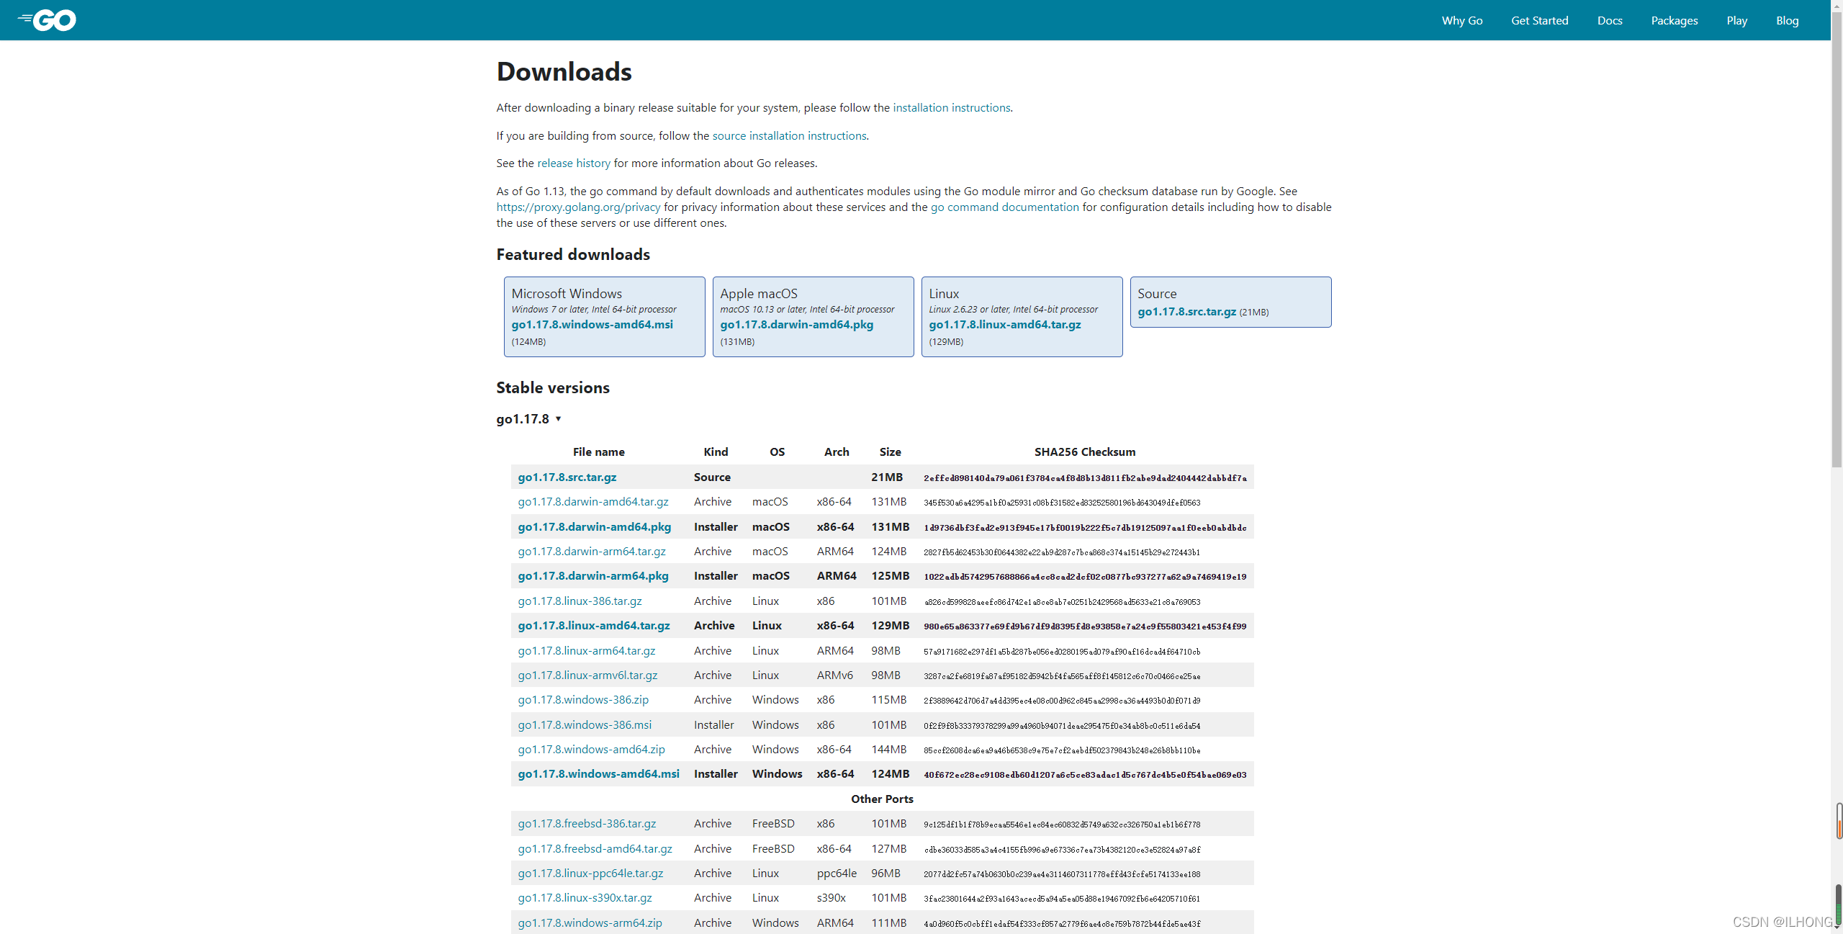Visit the Blog from header
The image size is (1843, 934).
1787,20
